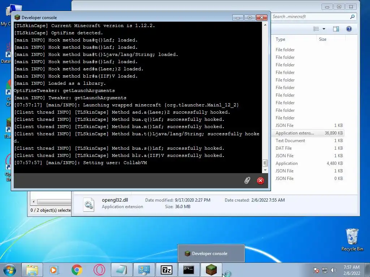Launch Opera browser from the taskbar
370x277 pixels.
click(99, 270)
